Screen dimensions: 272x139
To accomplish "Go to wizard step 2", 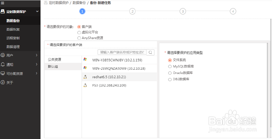I will point(132,11).
